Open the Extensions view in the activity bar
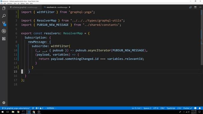203x114 pixels. pos(4,39)
